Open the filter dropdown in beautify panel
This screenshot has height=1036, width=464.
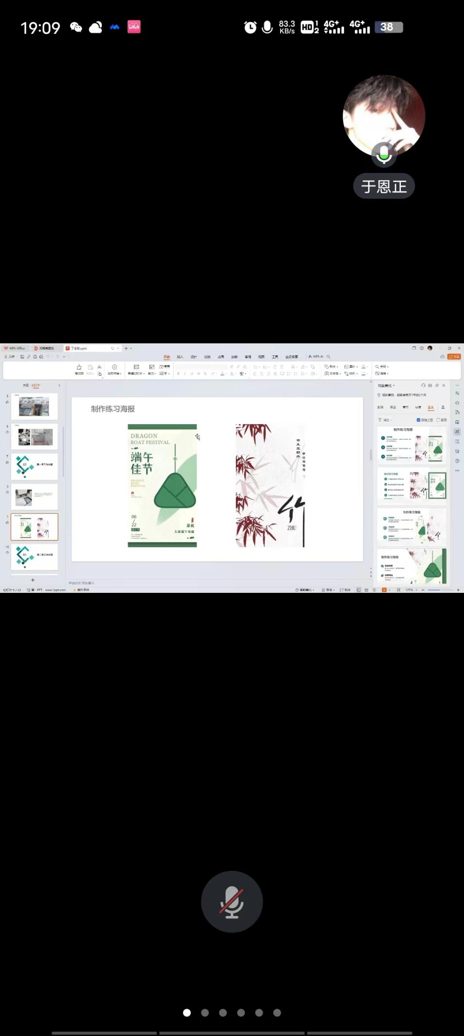point(385,420)
